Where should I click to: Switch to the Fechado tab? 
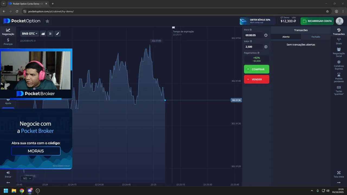316,37
